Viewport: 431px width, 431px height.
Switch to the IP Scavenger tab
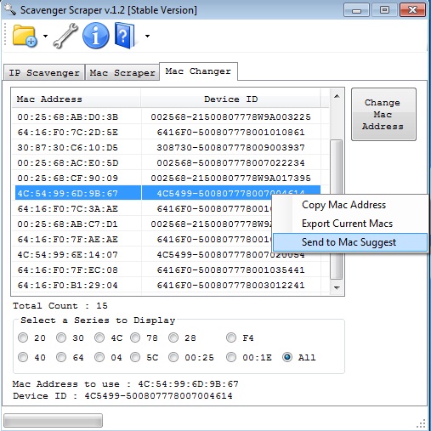[x=44, y=73]
